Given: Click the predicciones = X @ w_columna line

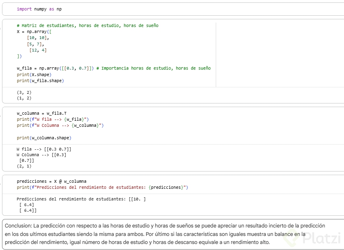Looking at the screenshot, I should click(x=51, y=181).
